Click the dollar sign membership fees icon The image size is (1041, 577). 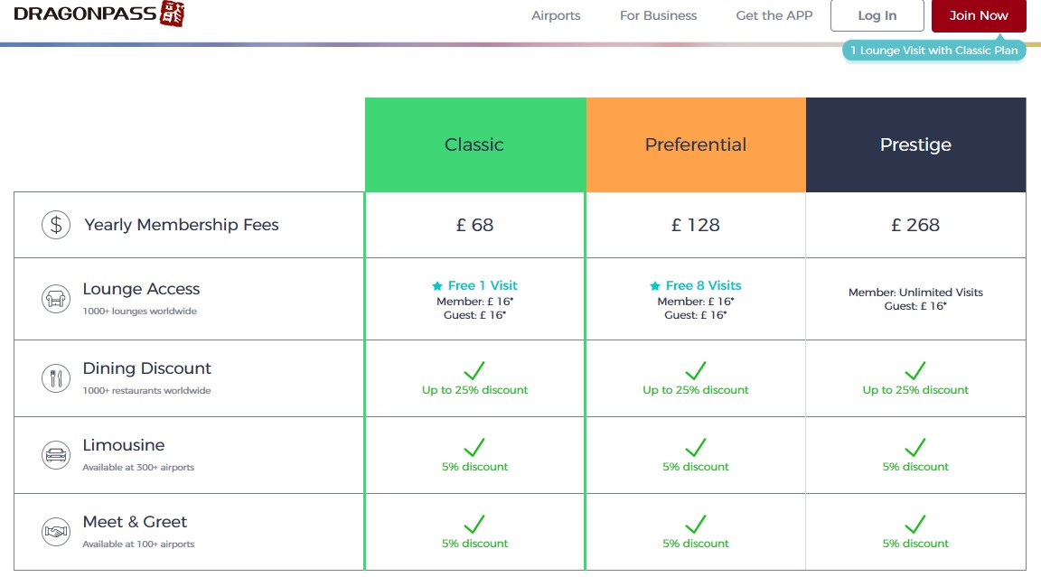tap(56, 225)
